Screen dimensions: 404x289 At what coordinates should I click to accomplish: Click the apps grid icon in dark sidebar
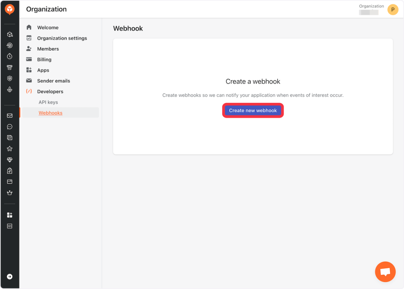(9, 215)
